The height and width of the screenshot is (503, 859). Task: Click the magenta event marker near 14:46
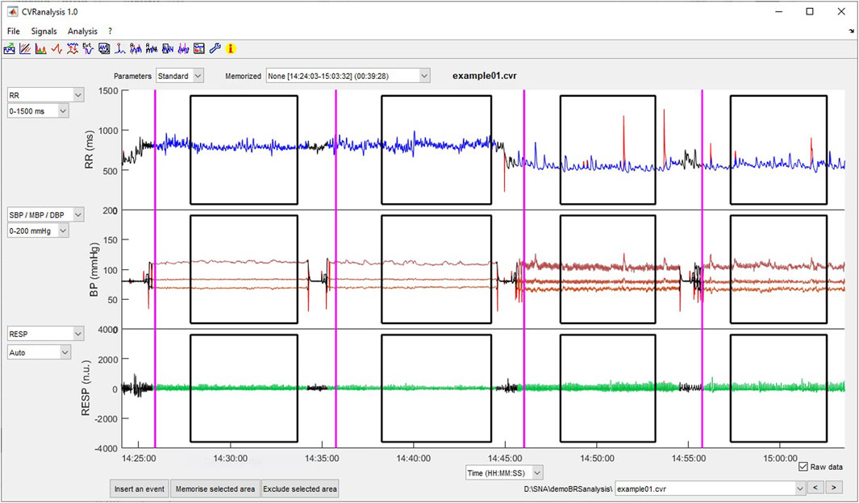[524, 269]
